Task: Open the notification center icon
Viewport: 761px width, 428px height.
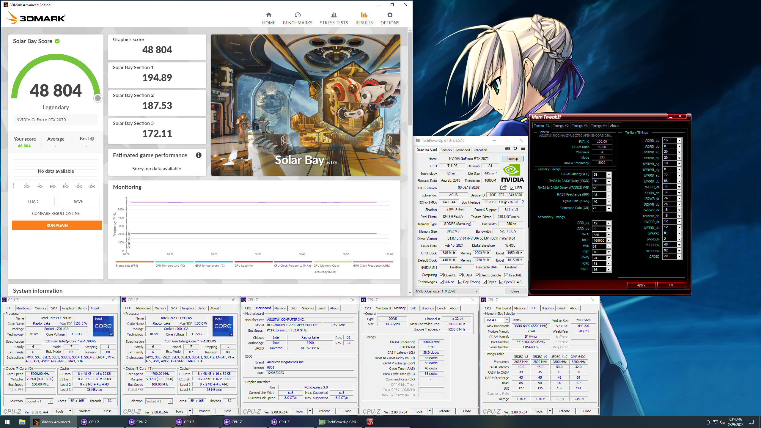Action: (751, 422)
